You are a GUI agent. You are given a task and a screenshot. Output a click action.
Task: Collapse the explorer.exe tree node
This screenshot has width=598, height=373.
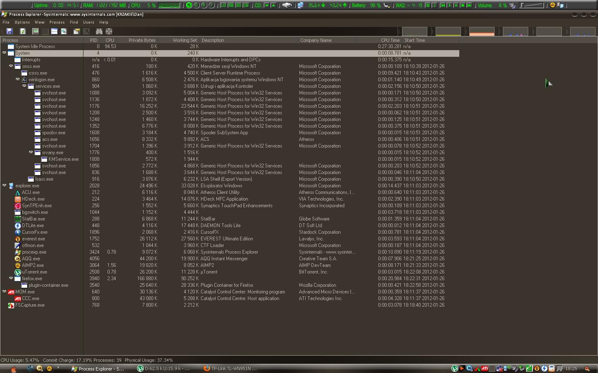(5, 186)
